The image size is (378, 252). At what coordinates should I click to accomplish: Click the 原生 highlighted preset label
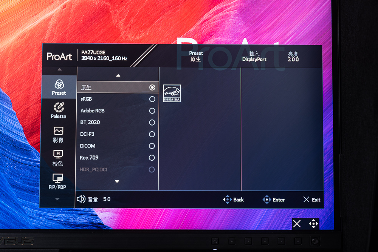(x=86, y=88)
